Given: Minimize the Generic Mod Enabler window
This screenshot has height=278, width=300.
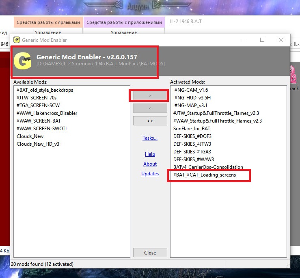Looking at the screenshot, I should (244, 40).
